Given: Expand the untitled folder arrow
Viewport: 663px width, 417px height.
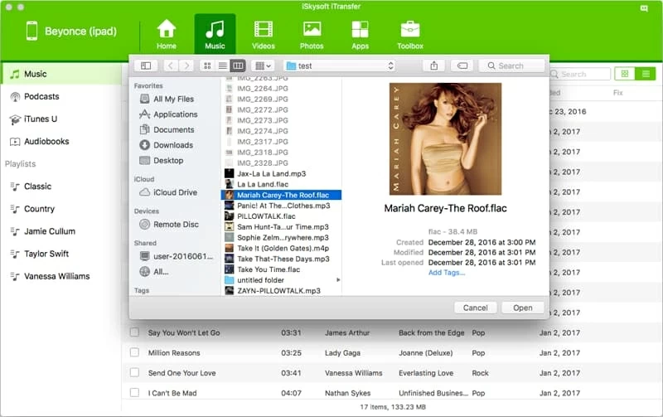Looking at the screenshot, I should (x=338, y=280).
